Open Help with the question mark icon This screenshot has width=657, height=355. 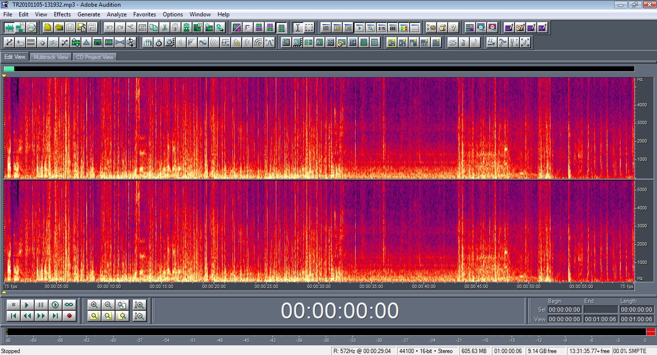point(453,27)
